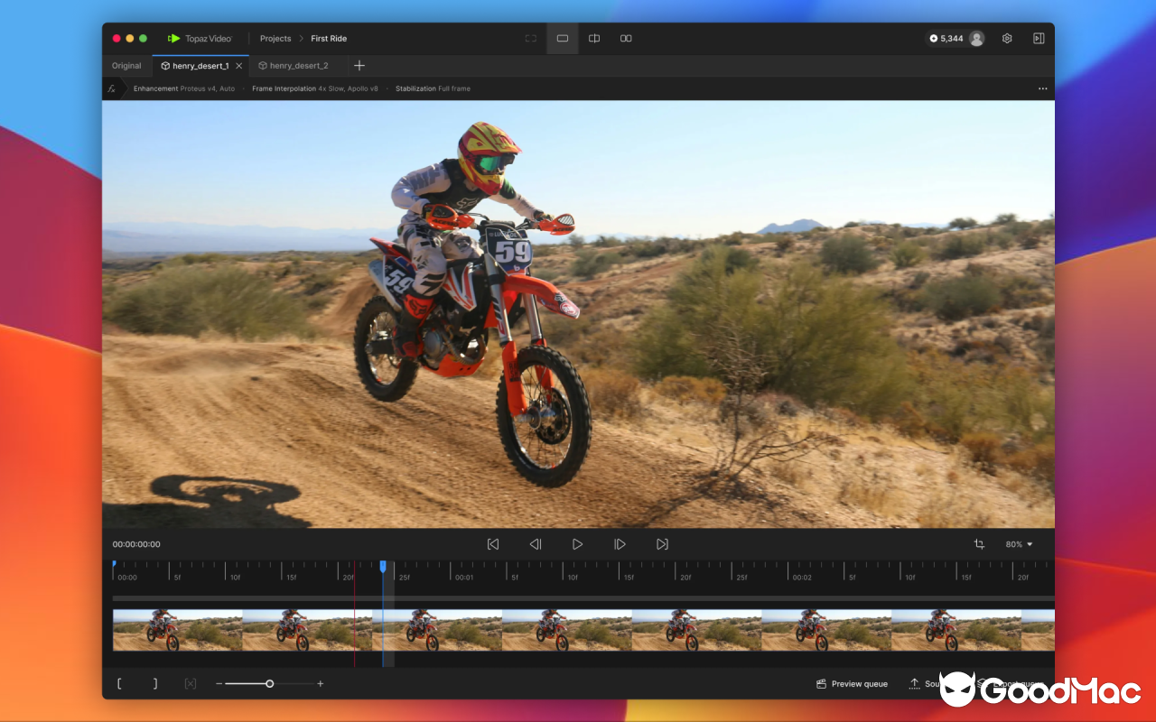This screenshot has height=722, width=1156.
Task: Set an in point with the left bracket
Action: tap(118, 683)
